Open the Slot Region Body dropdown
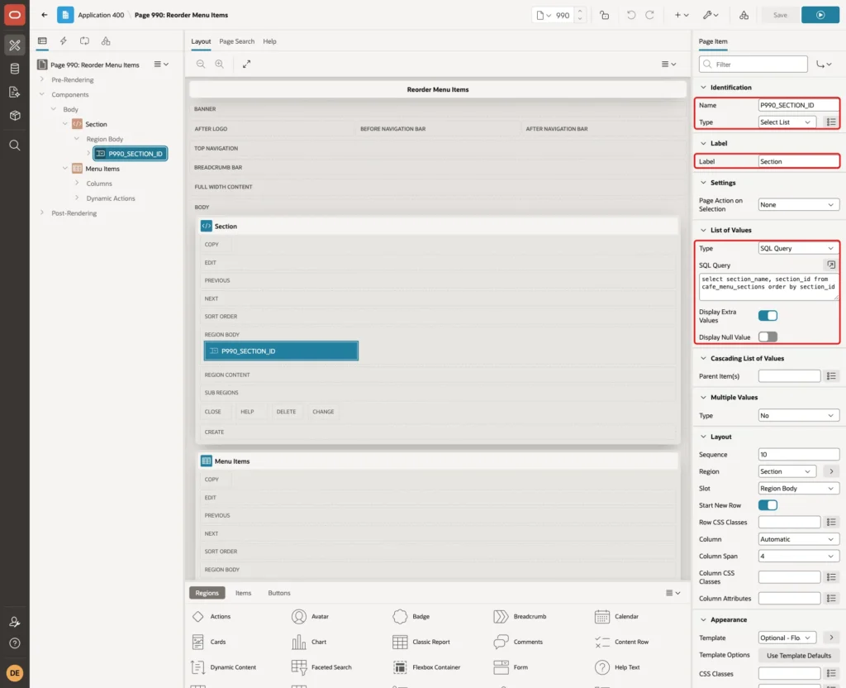Screen dimensions: 846x688 (799, 488)
